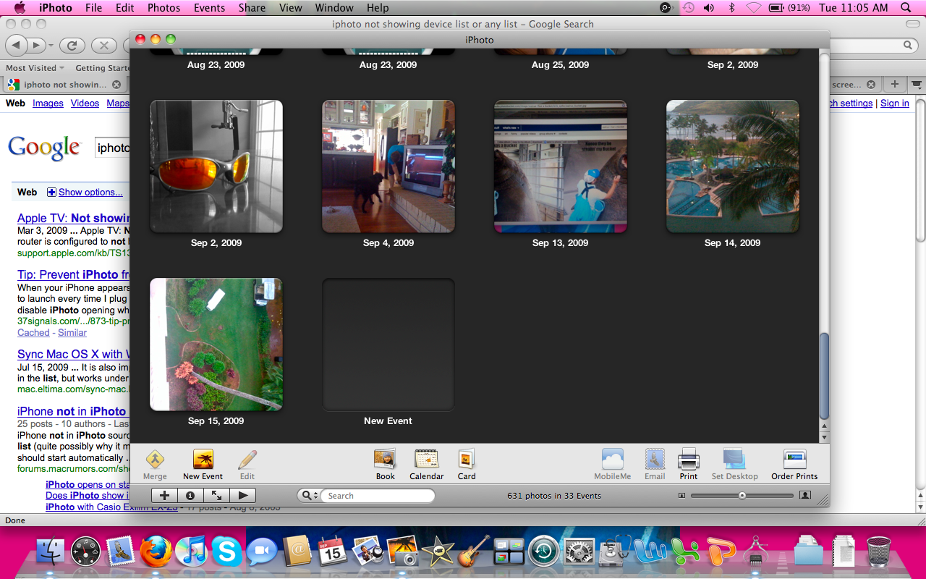Click the Order Prints icon
Viewport: 926px width, 579px height.
794,460
